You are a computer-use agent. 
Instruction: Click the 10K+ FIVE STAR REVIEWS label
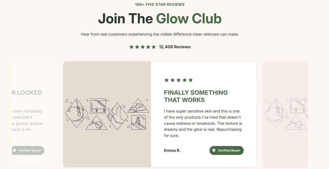pos(160,4)
